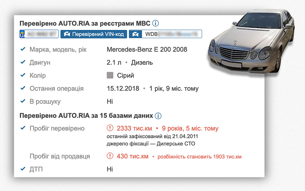This screenshot has width=305, height=191.
Task: Click checkmark next to 'Марка, модель, рік'
Action: (x=23, y=49)
